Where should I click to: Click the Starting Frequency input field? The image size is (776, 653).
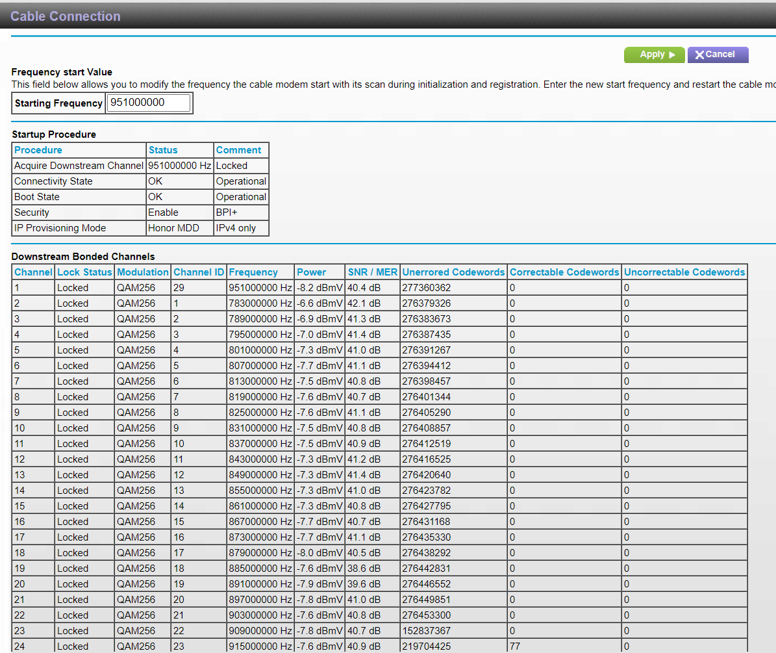tap(149, 103)
